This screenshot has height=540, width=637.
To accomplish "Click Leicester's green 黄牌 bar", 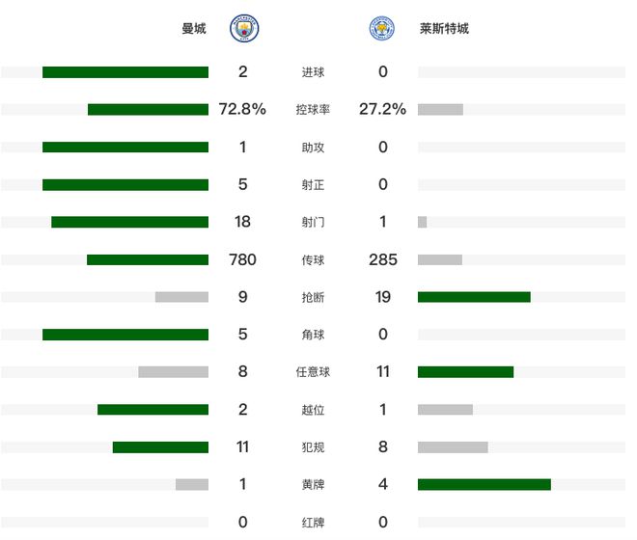I will 484,484.
